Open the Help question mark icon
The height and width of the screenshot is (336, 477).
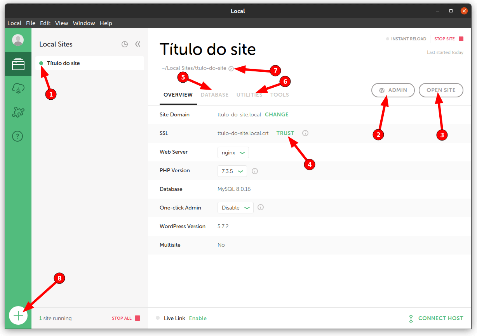pos(18,136)
